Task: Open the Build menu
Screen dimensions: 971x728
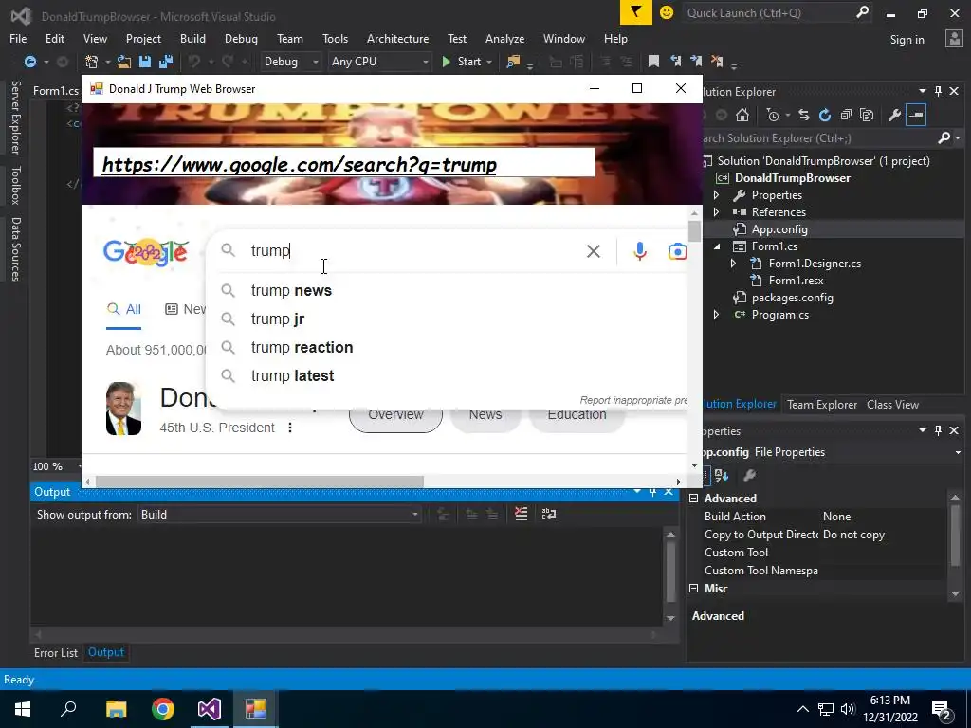Action: pyautogui.click(x=192, y=38)
